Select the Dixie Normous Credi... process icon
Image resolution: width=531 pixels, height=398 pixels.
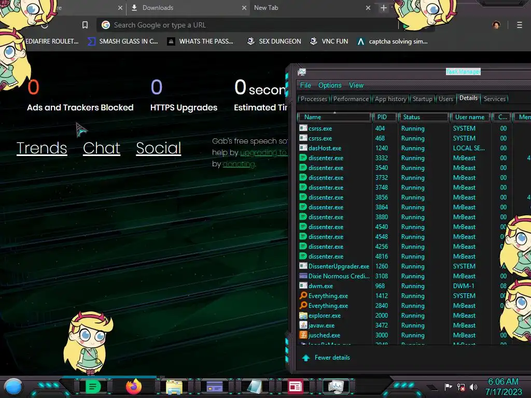click(303, 276)
